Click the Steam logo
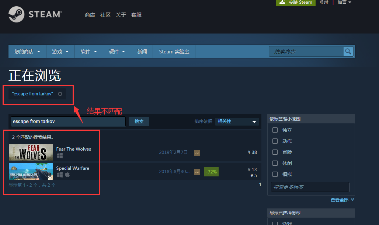 [35, 14]
